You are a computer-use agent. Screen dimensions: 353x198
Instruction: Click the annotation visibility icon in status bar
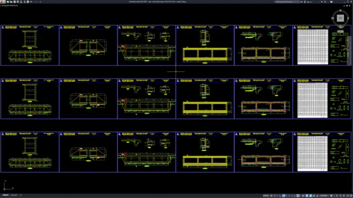click(314, 196)
